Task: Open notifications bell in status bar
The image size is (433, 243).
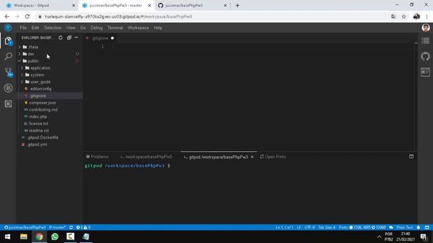Action: [x=418, y=227]
